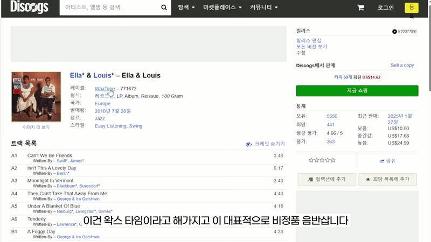Click the 441 wants count
This screenshot has width=431, height=242.
click(330, 125)
